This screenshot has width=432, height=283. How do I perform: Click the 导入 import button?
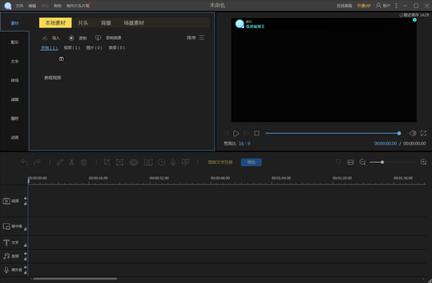coord(51,38)
